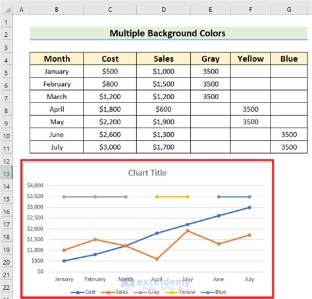Screen dimensions: 312x299
Task: Click the $4,000 vertical axis label
Action: tap(35, 185)
